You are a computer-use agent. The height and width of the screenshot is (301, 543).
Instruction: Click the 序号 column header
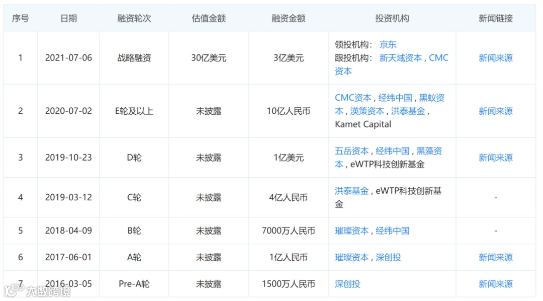[21, 19]
